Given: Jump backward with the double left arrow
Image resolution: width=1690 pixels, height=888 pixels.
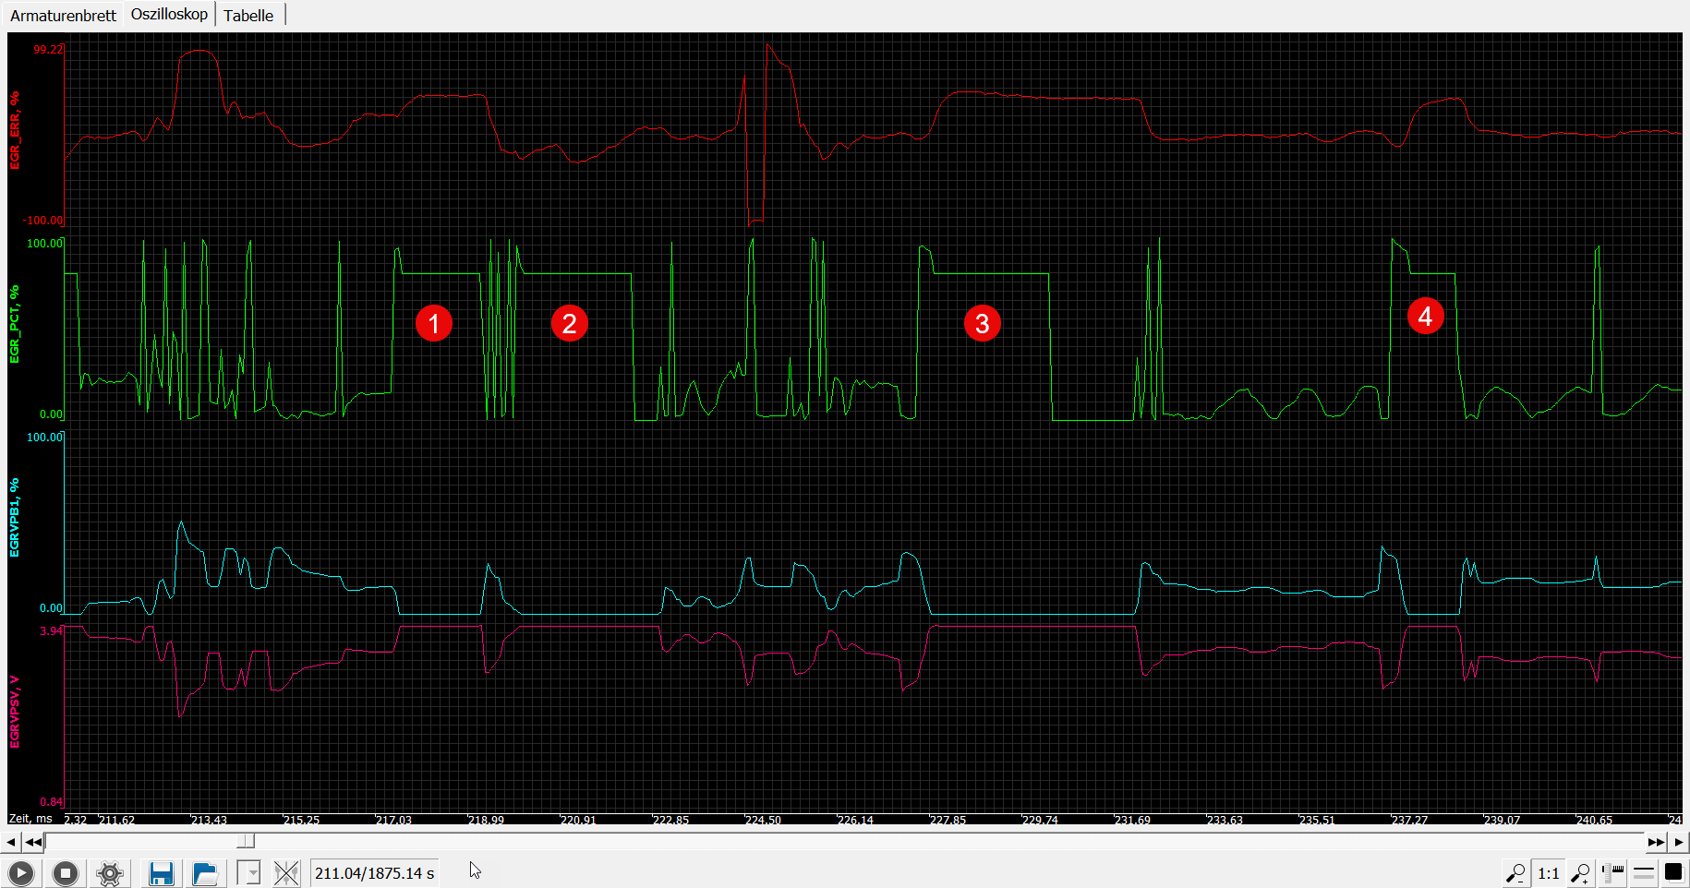Looking at the screenshot, I should pyautogui.click(x=33, y=842).
